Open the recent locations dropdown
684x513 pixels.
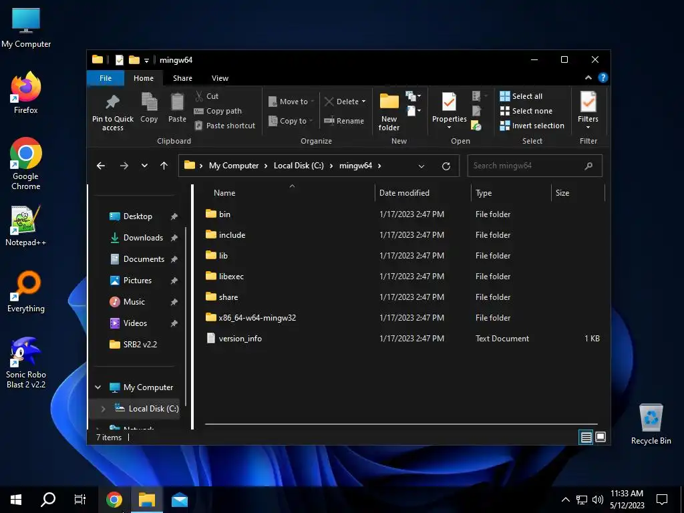(x=144, y=166)
